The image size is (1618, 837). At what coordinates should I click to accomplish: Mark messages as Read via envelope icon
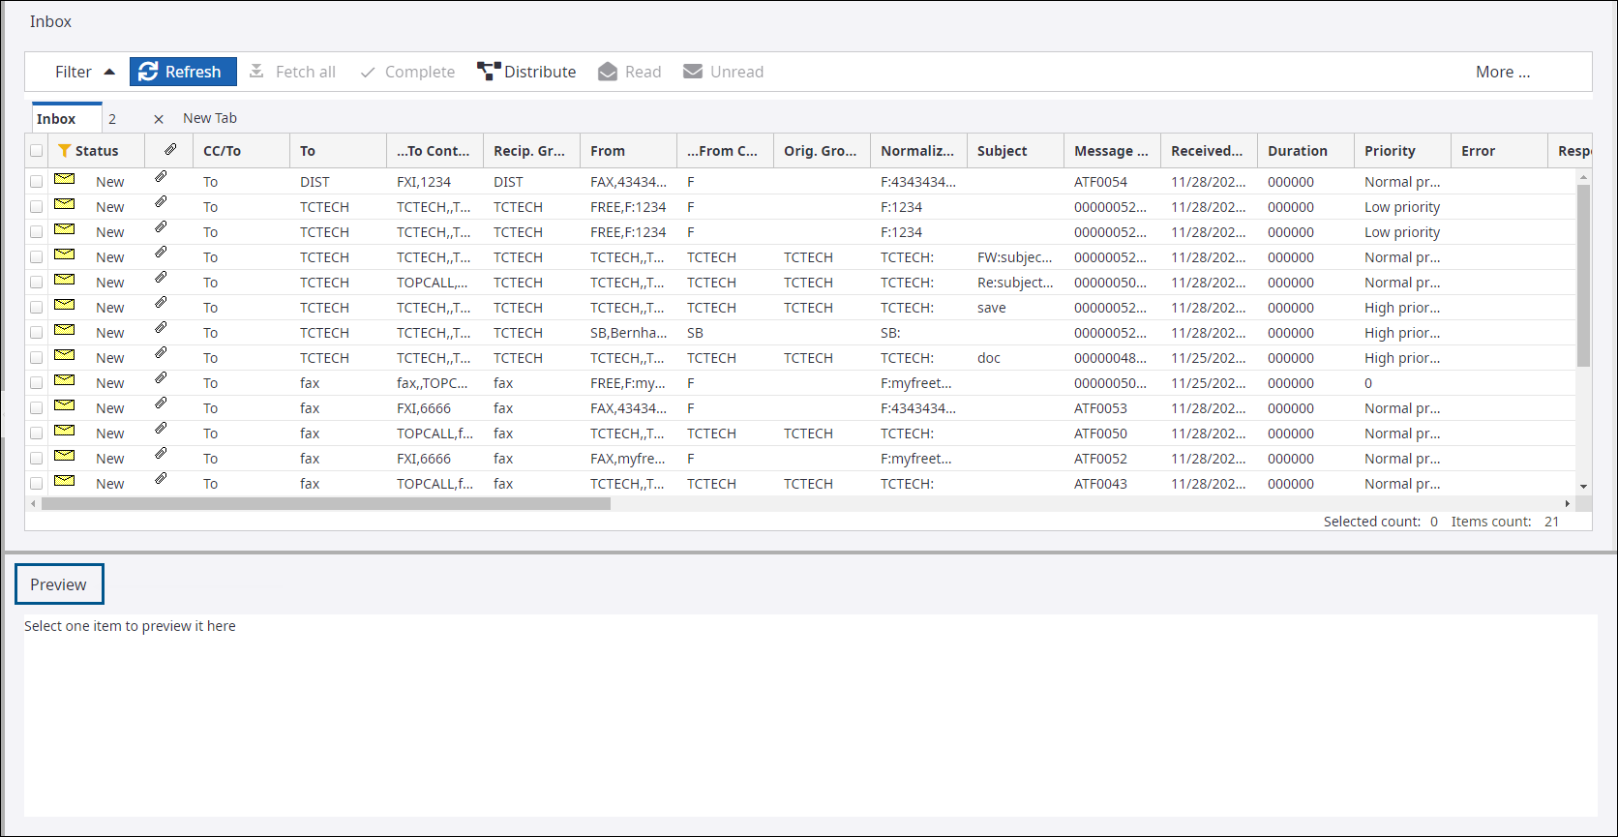tap(608, 72)
